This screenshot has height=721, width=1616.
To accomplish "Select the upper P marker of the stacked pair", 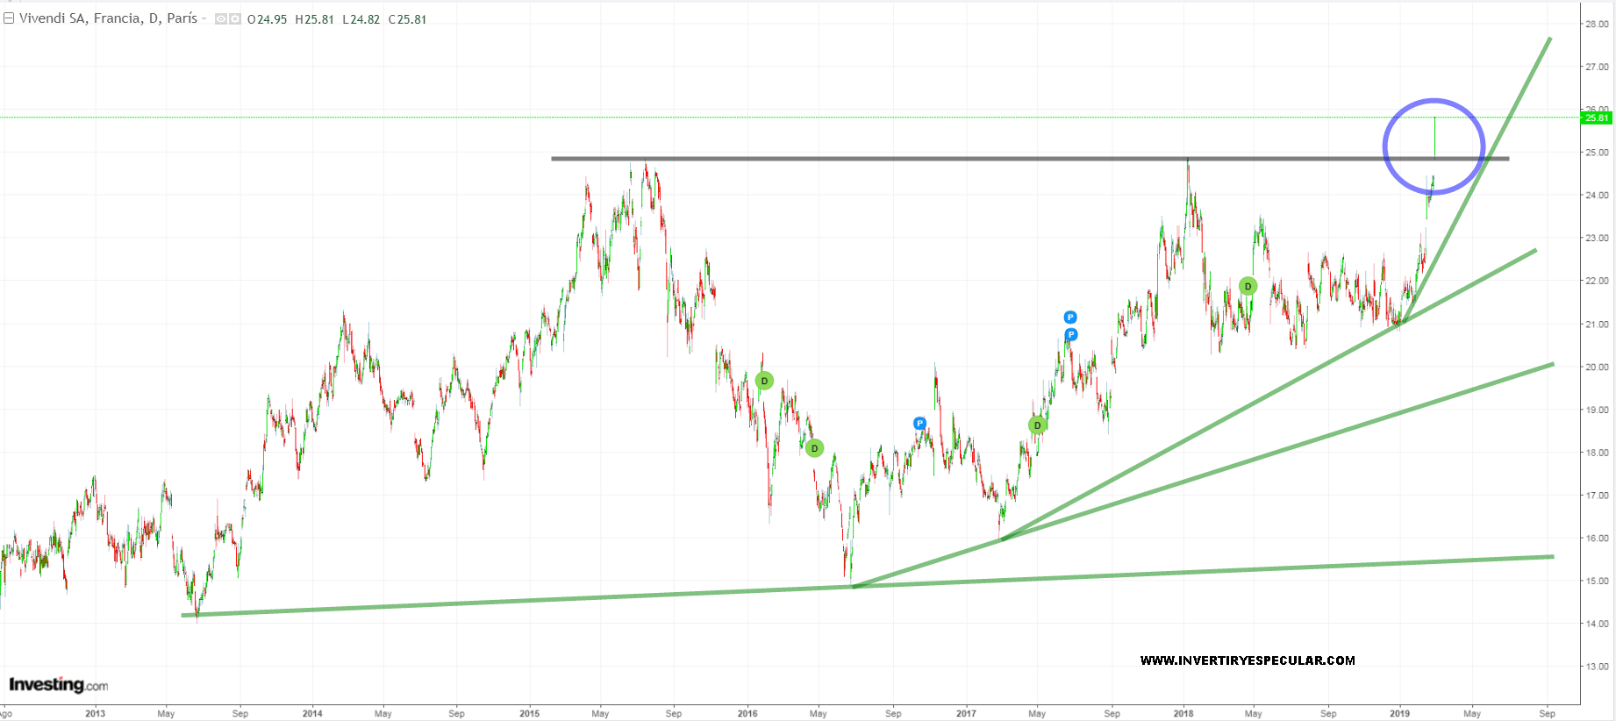I will pos(1069,318).
